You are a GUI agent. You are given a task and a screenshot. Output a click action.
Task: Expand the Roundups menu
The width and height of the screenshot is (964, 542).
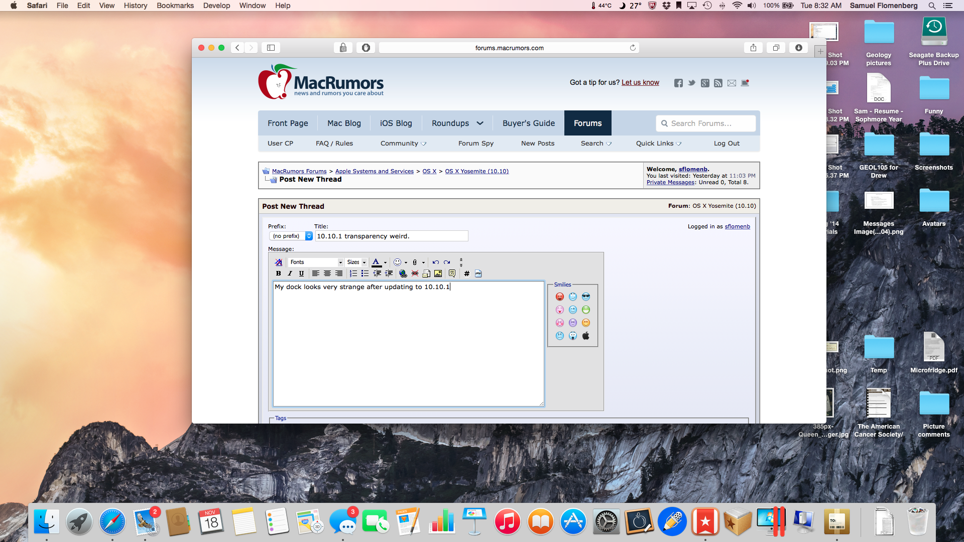click(x=456, y=123)
